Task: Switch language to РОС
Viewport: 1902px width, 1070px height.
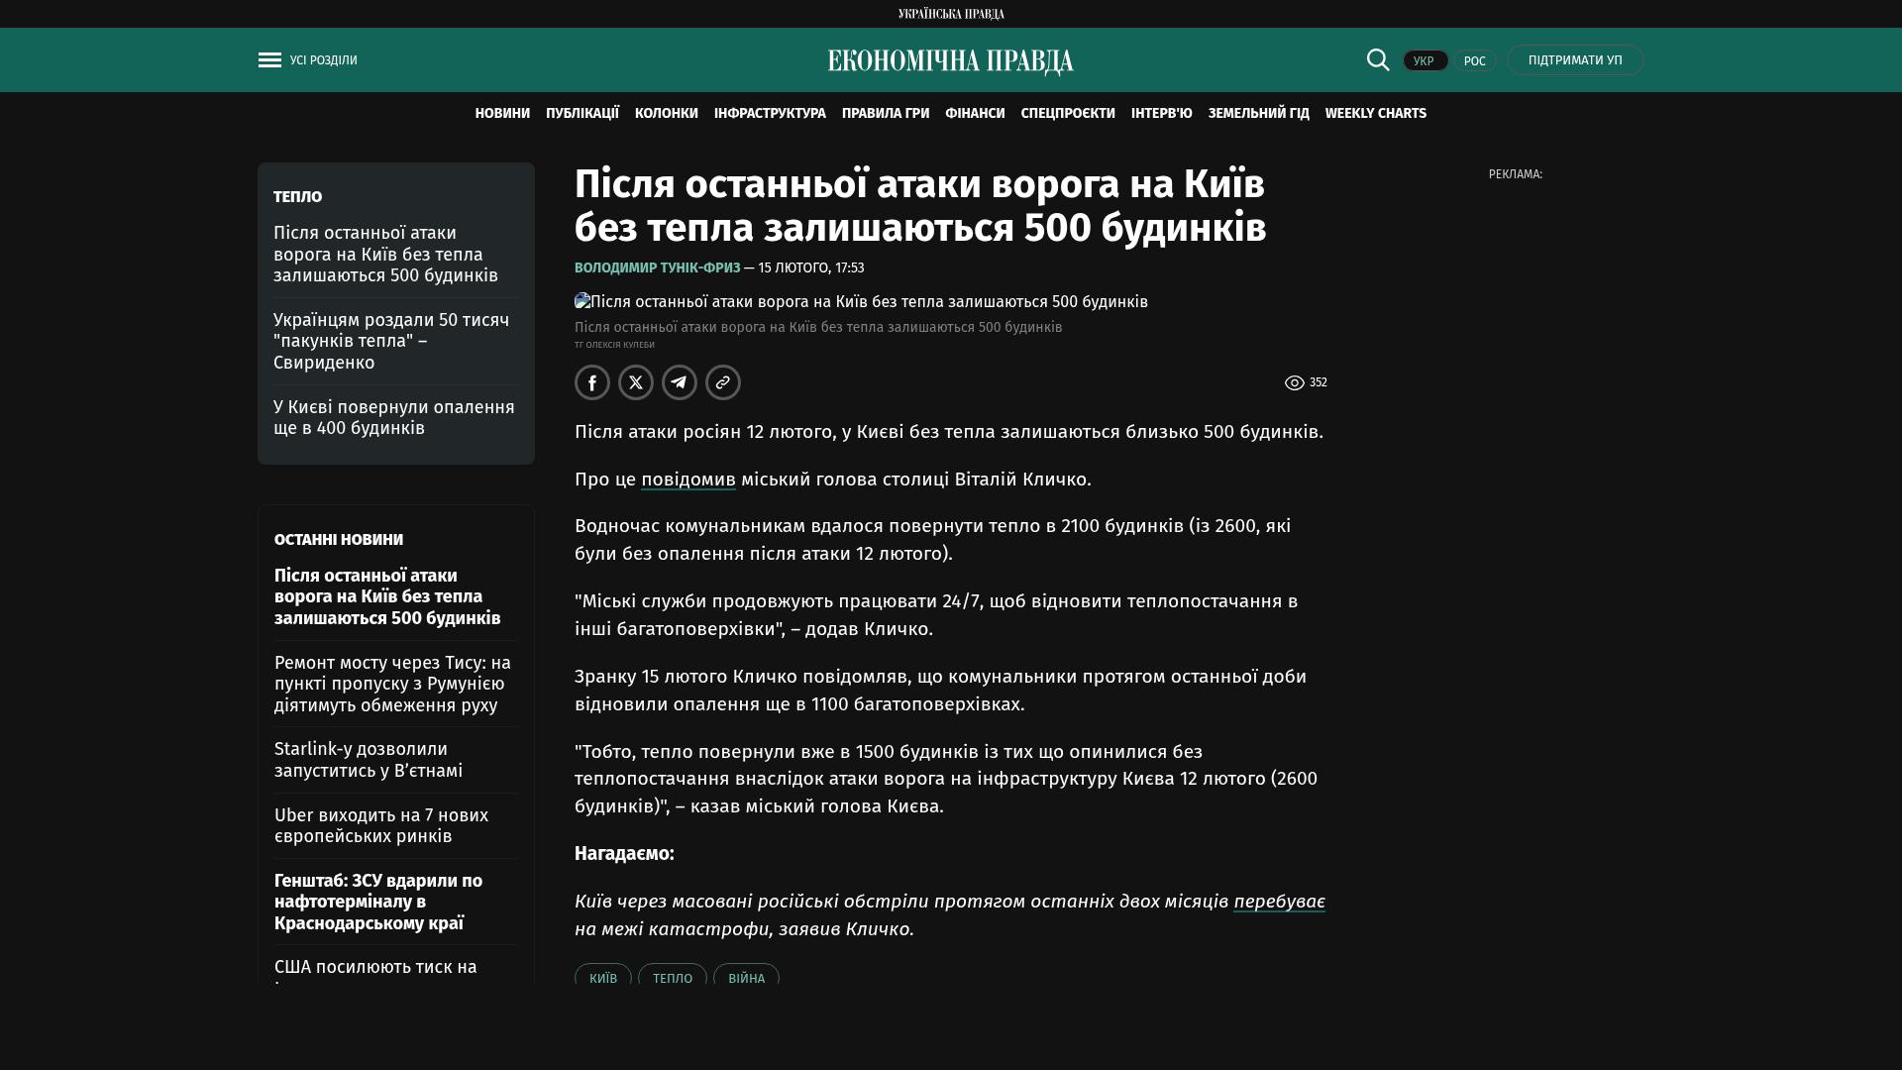Action: (x=1474, y=61)
